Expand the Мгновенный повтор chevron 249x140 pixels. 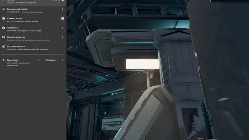click(x=63, y=9)
